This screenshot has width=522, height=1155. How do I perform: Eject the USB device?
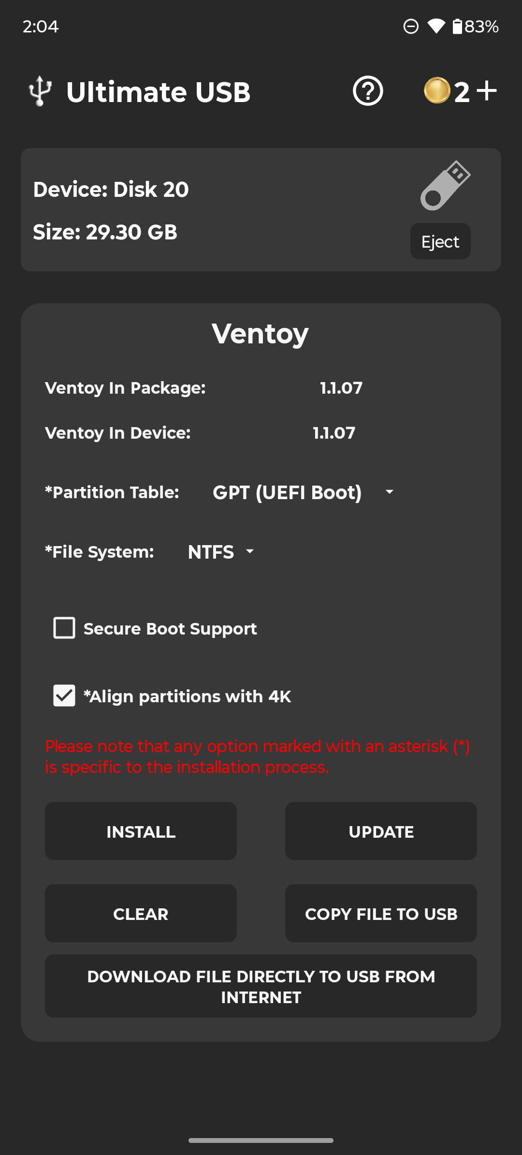click(440, 241)
